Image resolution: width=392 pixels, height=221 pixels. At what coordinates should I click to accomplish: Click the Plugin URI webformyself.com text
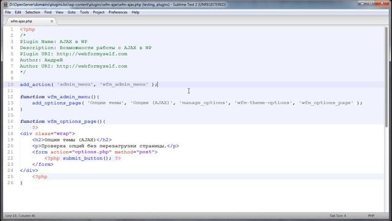pos(92,54)
